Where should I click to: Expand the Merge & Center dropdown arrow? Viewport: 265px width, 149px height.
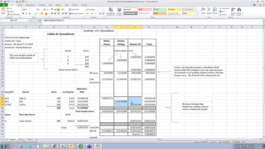pyautogui.click(x=84, y=13)
